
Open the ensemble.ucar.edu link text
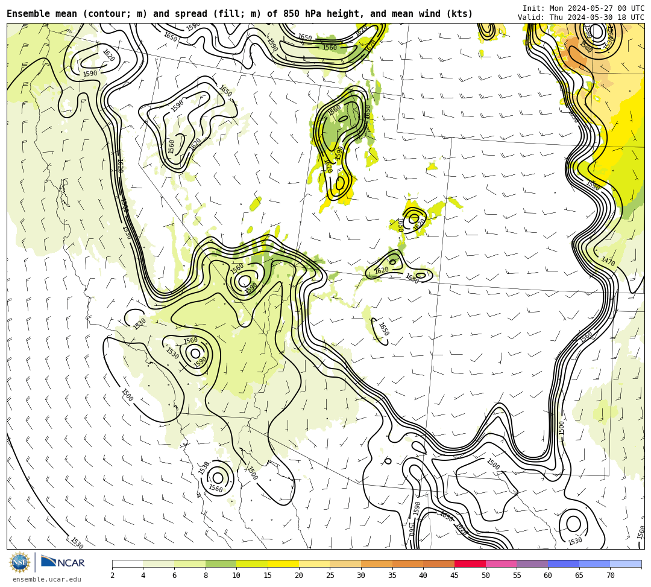pos(47,579)
